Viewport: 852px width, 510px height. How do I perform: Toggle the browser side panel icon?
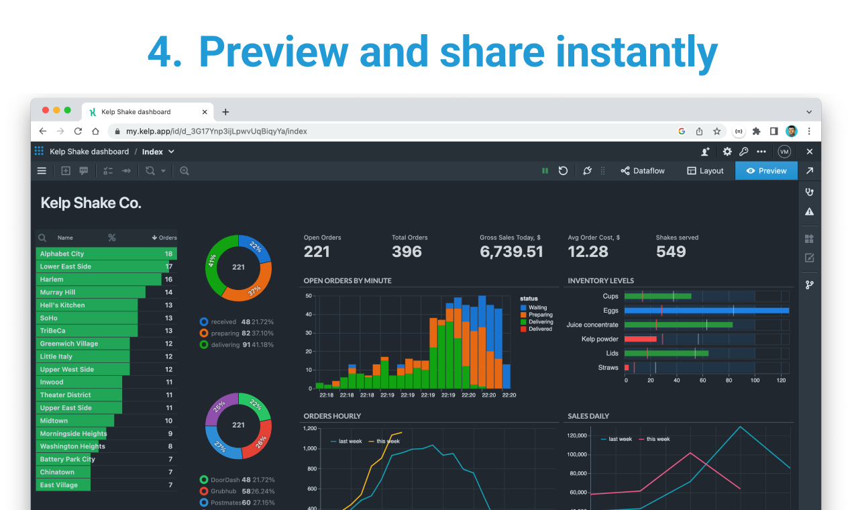(x=774, y=132)
